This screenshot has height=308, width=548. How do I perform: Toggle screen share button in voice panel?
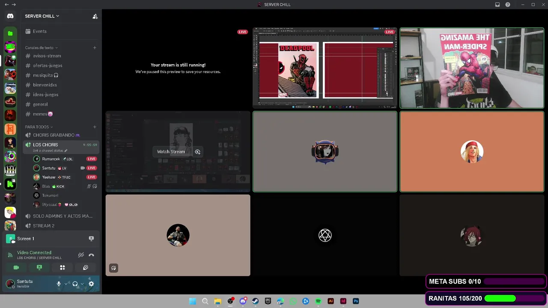coord(39,267)
